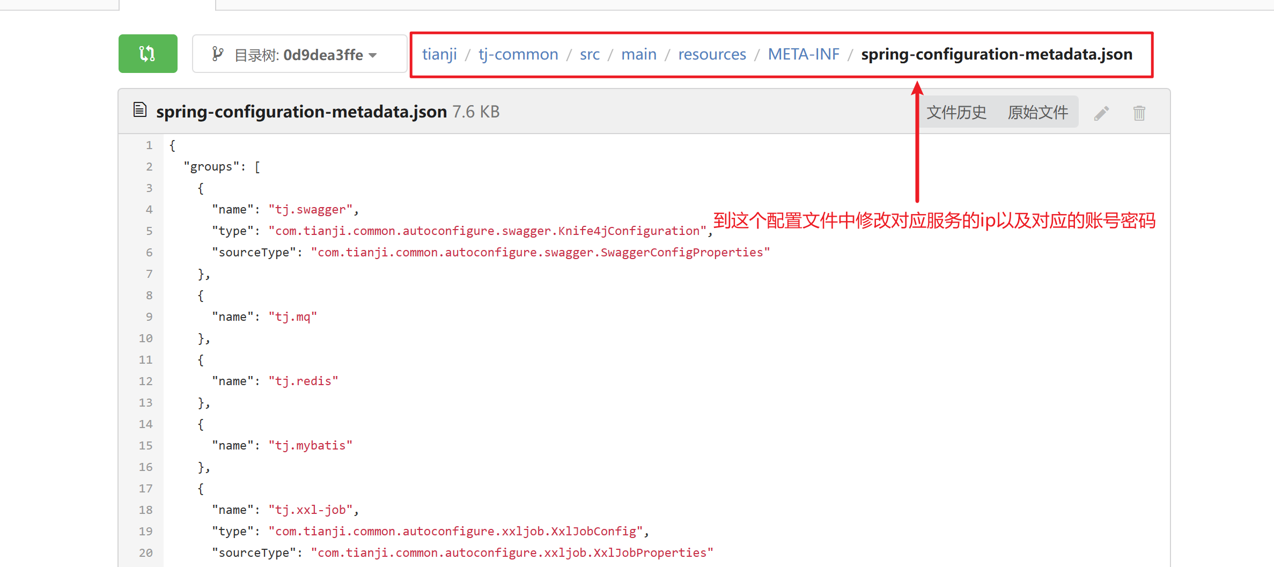Select line number 15

click(x=146, y=446)
